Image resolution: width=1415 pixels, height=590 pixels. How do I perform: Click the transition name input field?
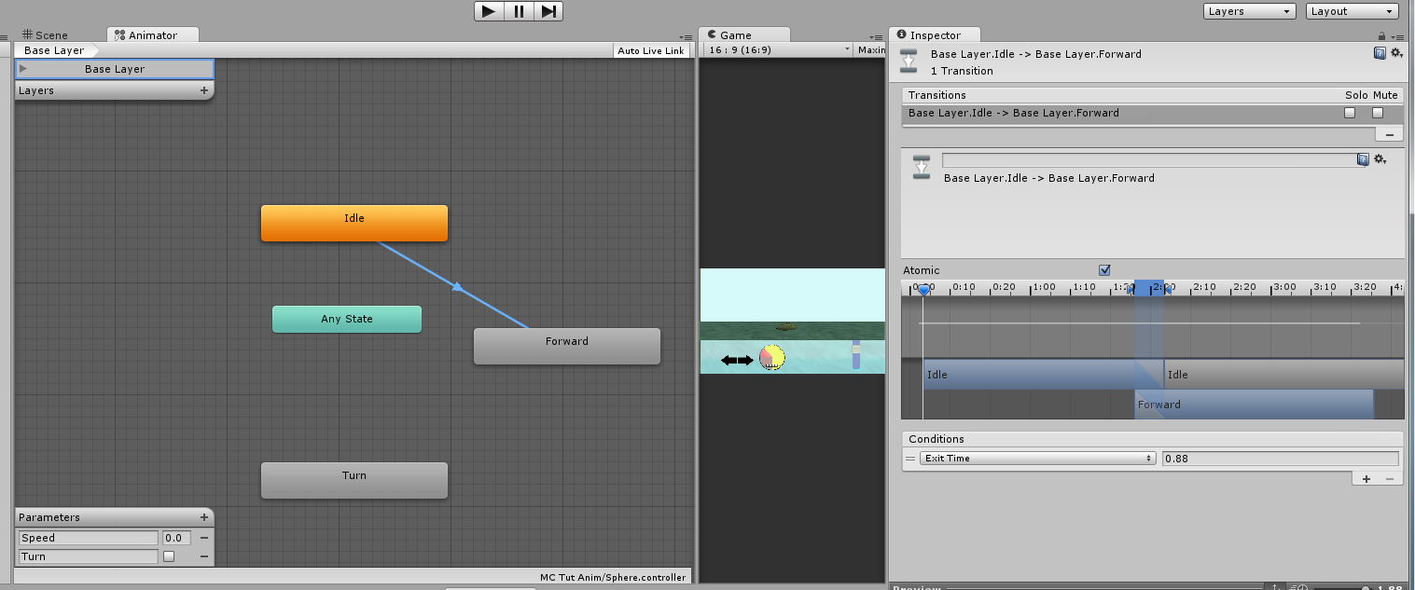[x=1149, y=160]
